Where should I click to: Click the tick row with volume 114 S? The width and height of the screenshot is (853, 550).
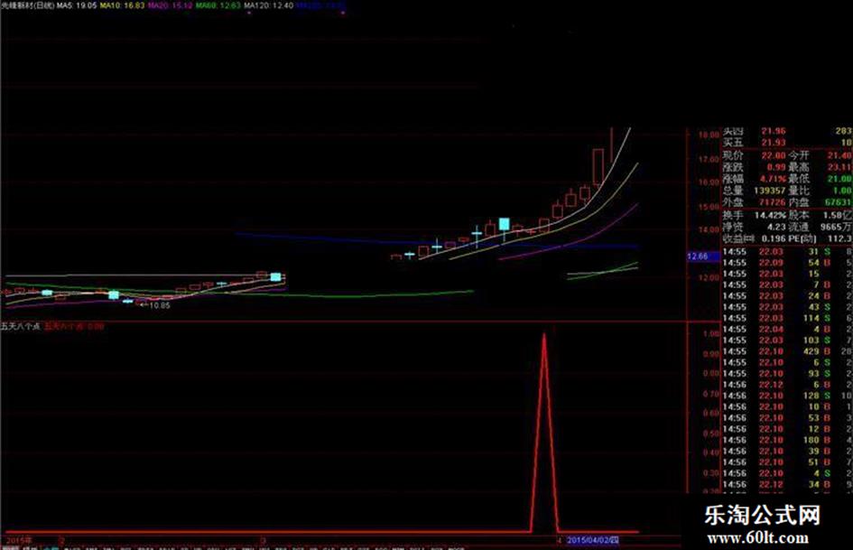click(786, 318)
